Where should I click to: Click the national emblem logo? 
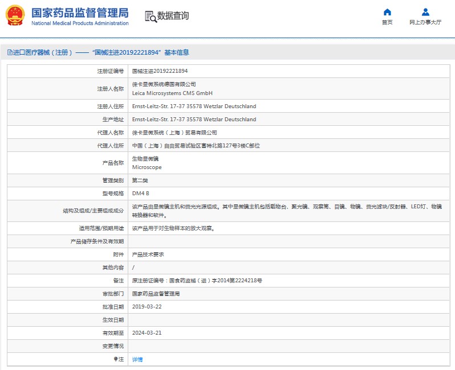[x=15, y=15]
